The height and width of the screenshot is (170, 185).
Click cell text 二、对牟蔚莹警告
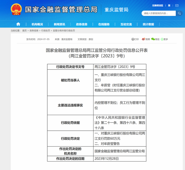pos(107,144)
